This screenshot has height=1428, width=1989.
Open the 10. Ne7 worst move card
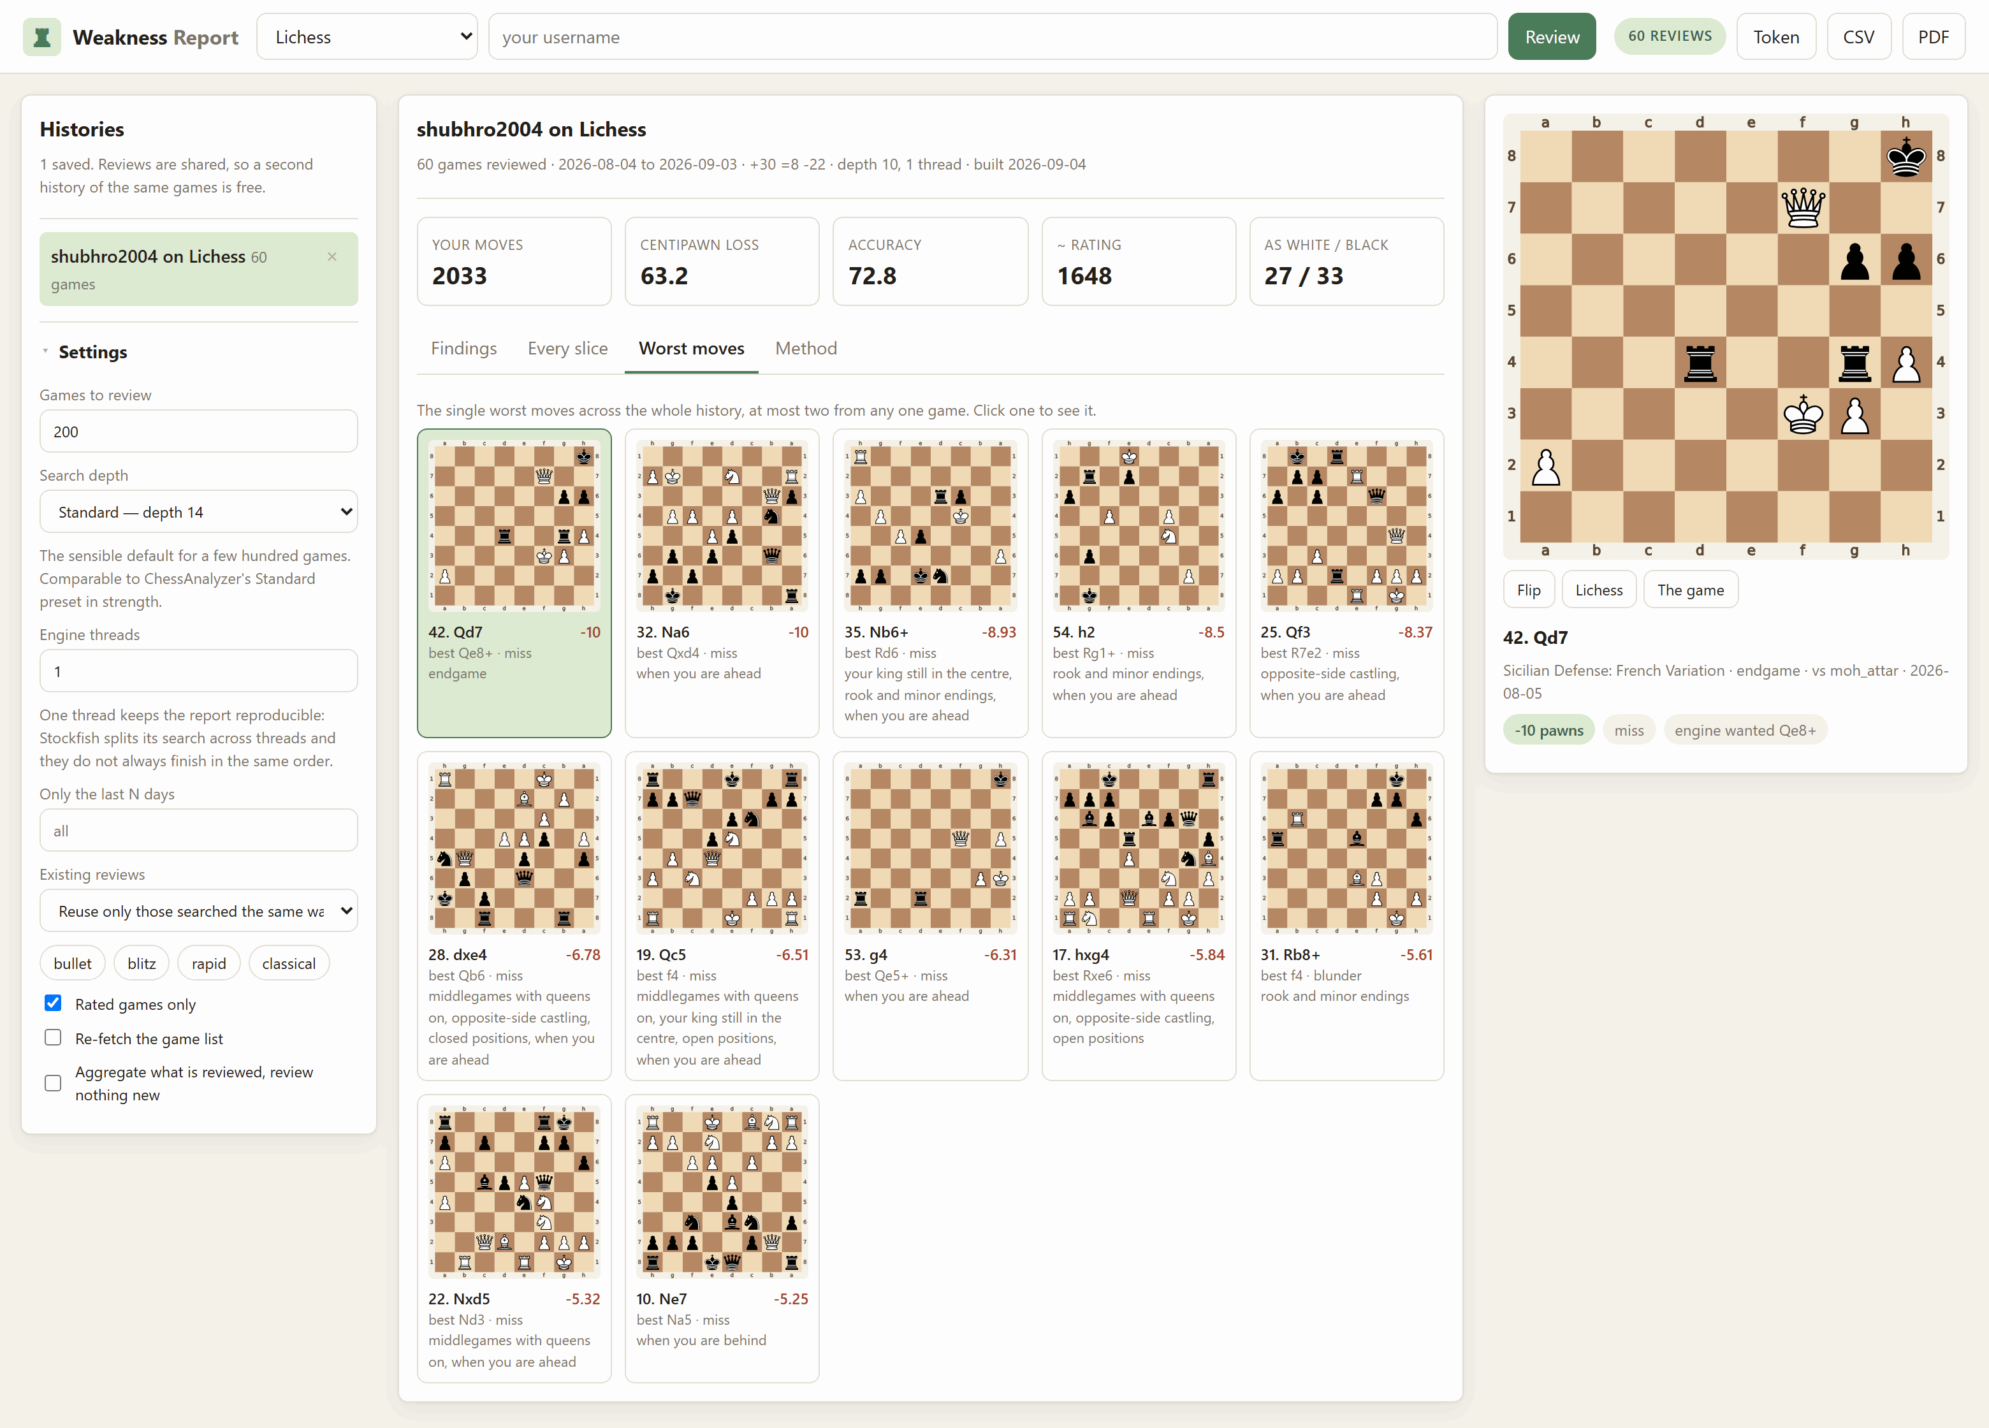[x=722, y=1239]
